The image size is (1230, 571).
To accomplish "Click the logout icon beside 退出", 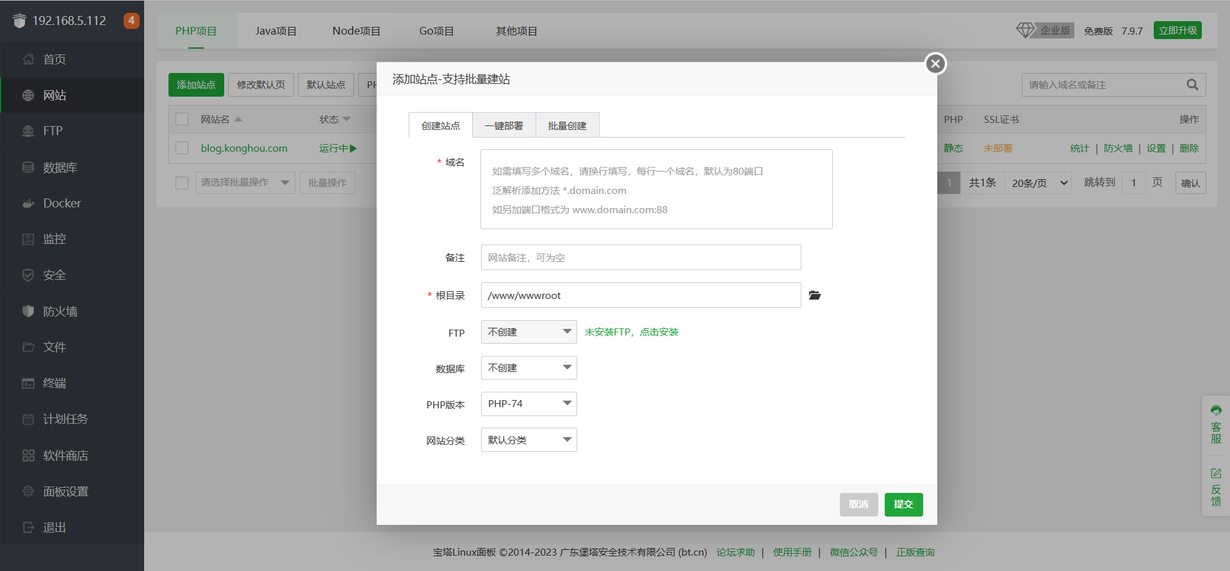I will tap(28, 527).
